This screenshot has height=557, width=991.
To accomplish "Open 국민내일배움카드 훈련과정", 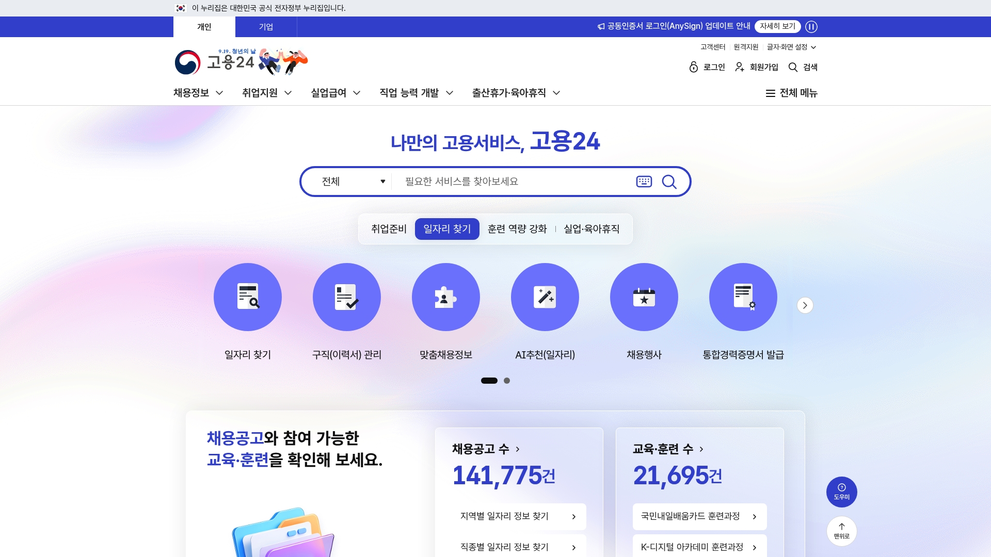I will point(699,517).
